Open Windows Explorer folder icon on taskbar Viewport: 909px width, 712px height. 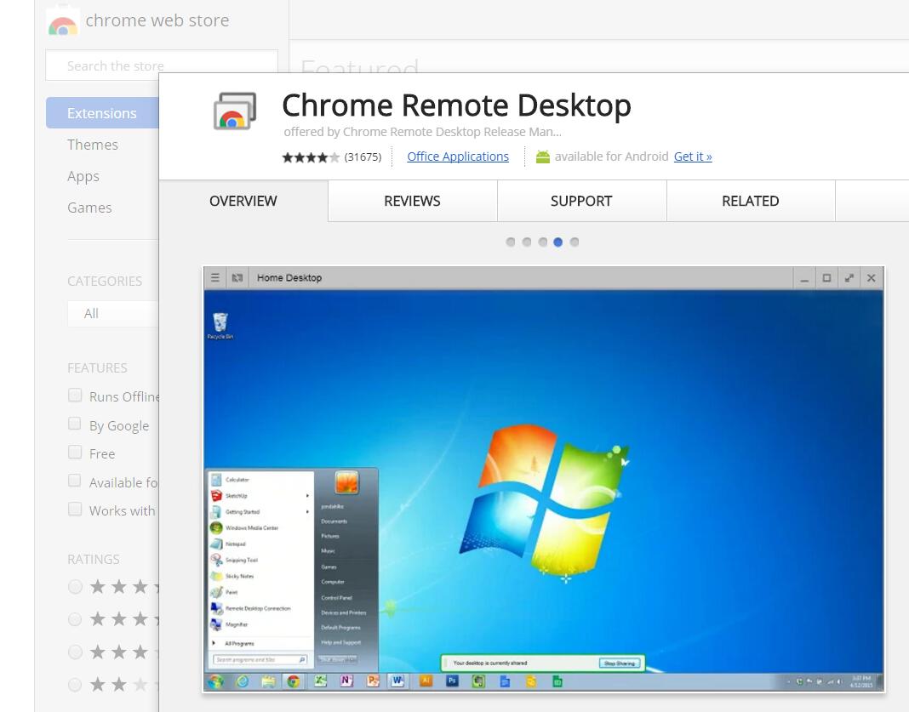tap(268, 682)
